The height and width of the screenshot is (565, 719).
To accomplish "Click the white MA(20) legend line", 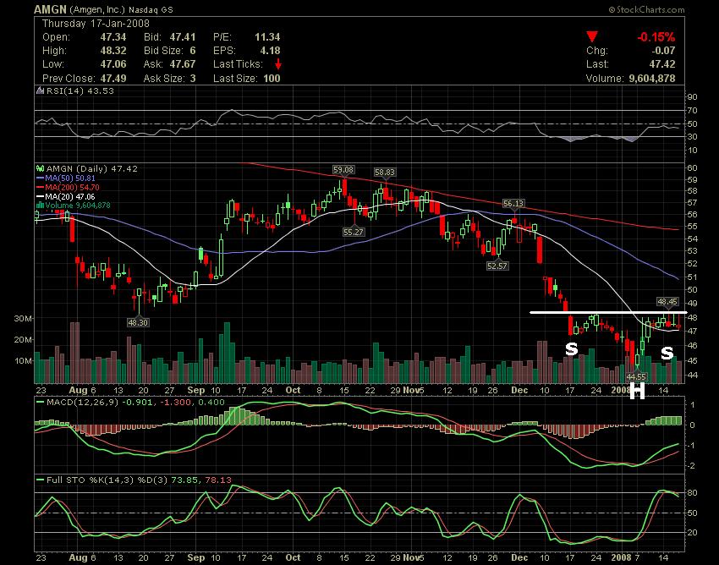I will click(41, 197).
